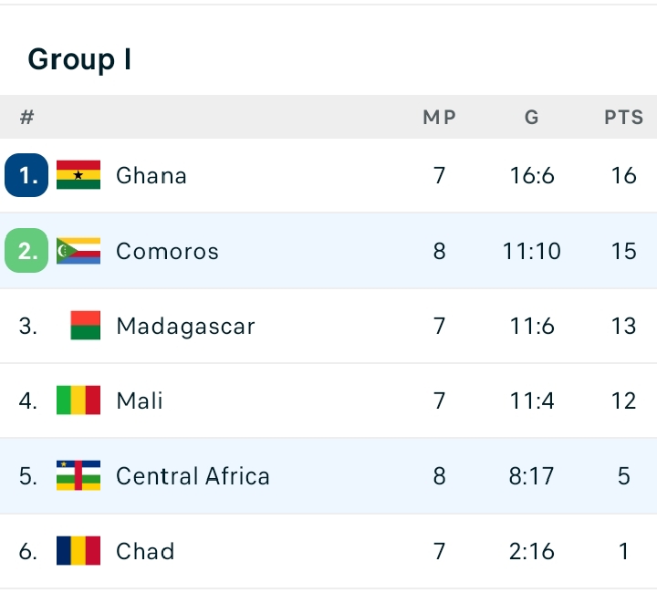Click the Chad flag icon
Viewport: 657px width, 593px height.
(78, 550)
